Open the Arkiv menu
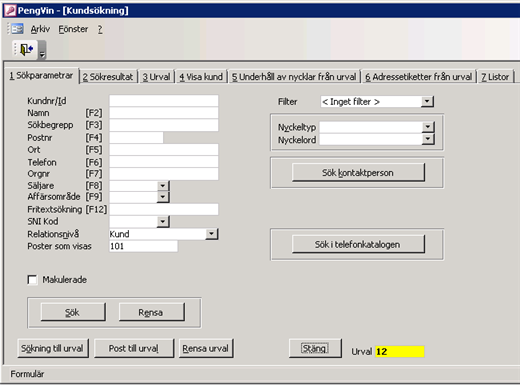 point(40,29)
